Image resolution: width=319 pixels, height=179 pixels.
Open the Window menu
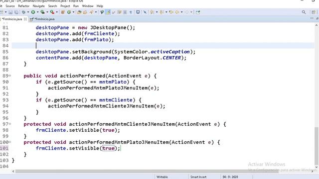[88, 6]
